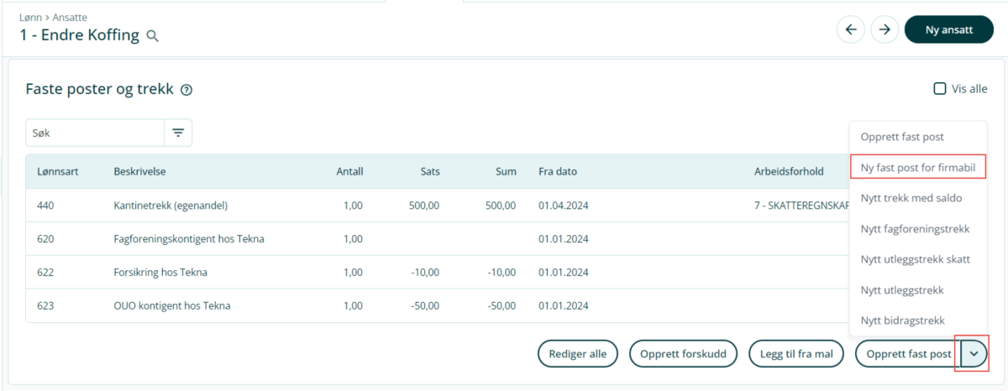Viewport: 1008px width, 391px height.
Task: Pick Nytt utleggstrekk skatt menu entry
Action: 915,259
